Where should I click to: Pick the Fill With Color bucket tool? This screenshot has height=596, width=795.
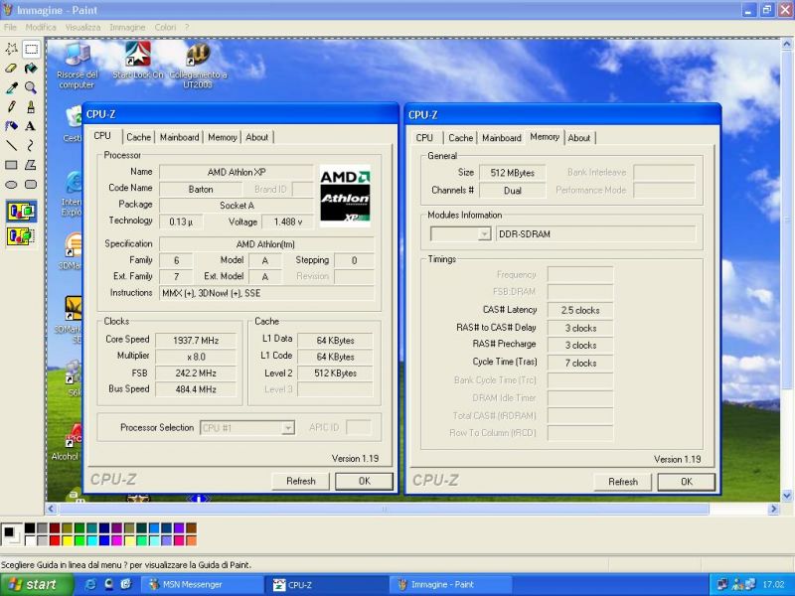click(x=31, y=69)
